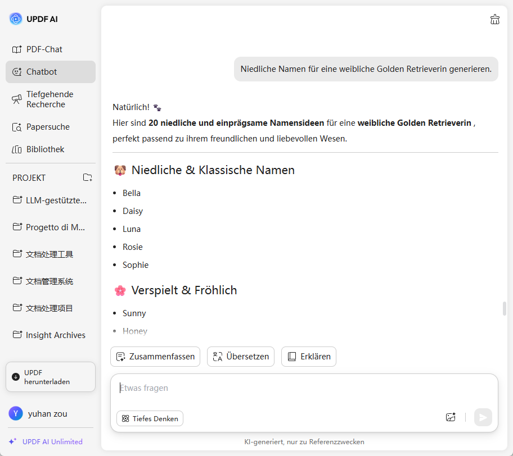Click the UPDF download arrow icon
Screen dimensions: 513x456
(16, 377)
